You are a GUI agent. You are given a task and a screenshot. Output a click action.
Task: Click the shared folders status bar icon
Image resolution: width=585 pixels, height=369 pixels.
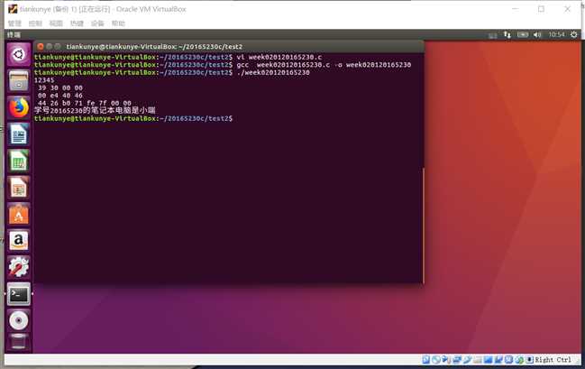tap(478, 360)
